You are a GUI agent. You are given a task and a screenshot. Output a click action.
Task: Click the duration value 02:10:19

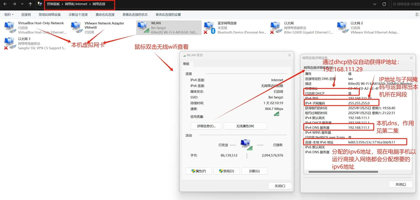pyautogui.click(x=273, y=103)
